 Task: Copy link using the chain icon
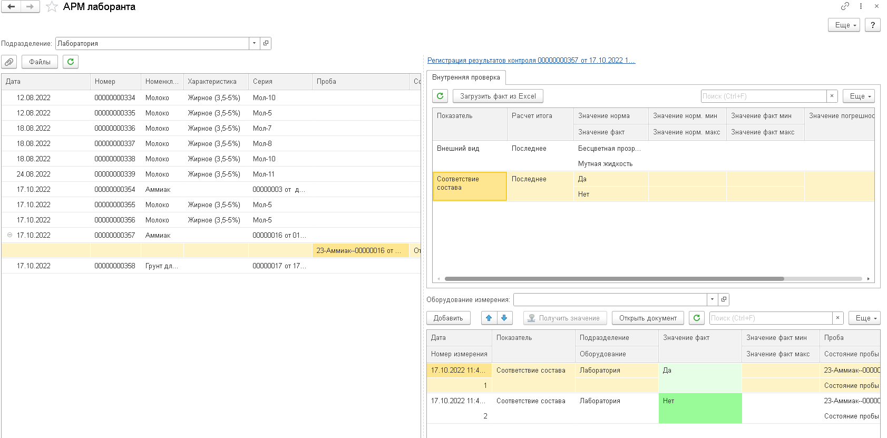pyautogui.click(x=845, y=6)
